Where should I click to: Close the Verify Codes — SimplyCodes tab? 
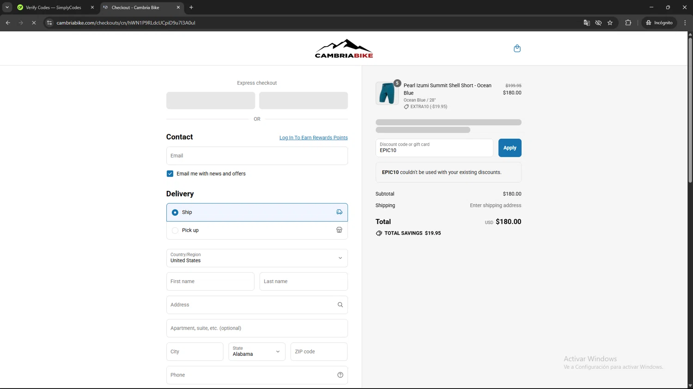coord(92,7)
